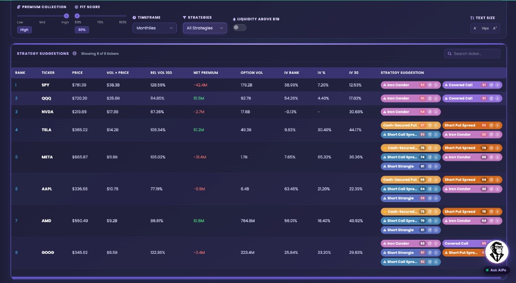Open the All Strategies dropdown
The width and height of the screenshot is (516, 283).
pyautogui.click(x=205, y=28)
